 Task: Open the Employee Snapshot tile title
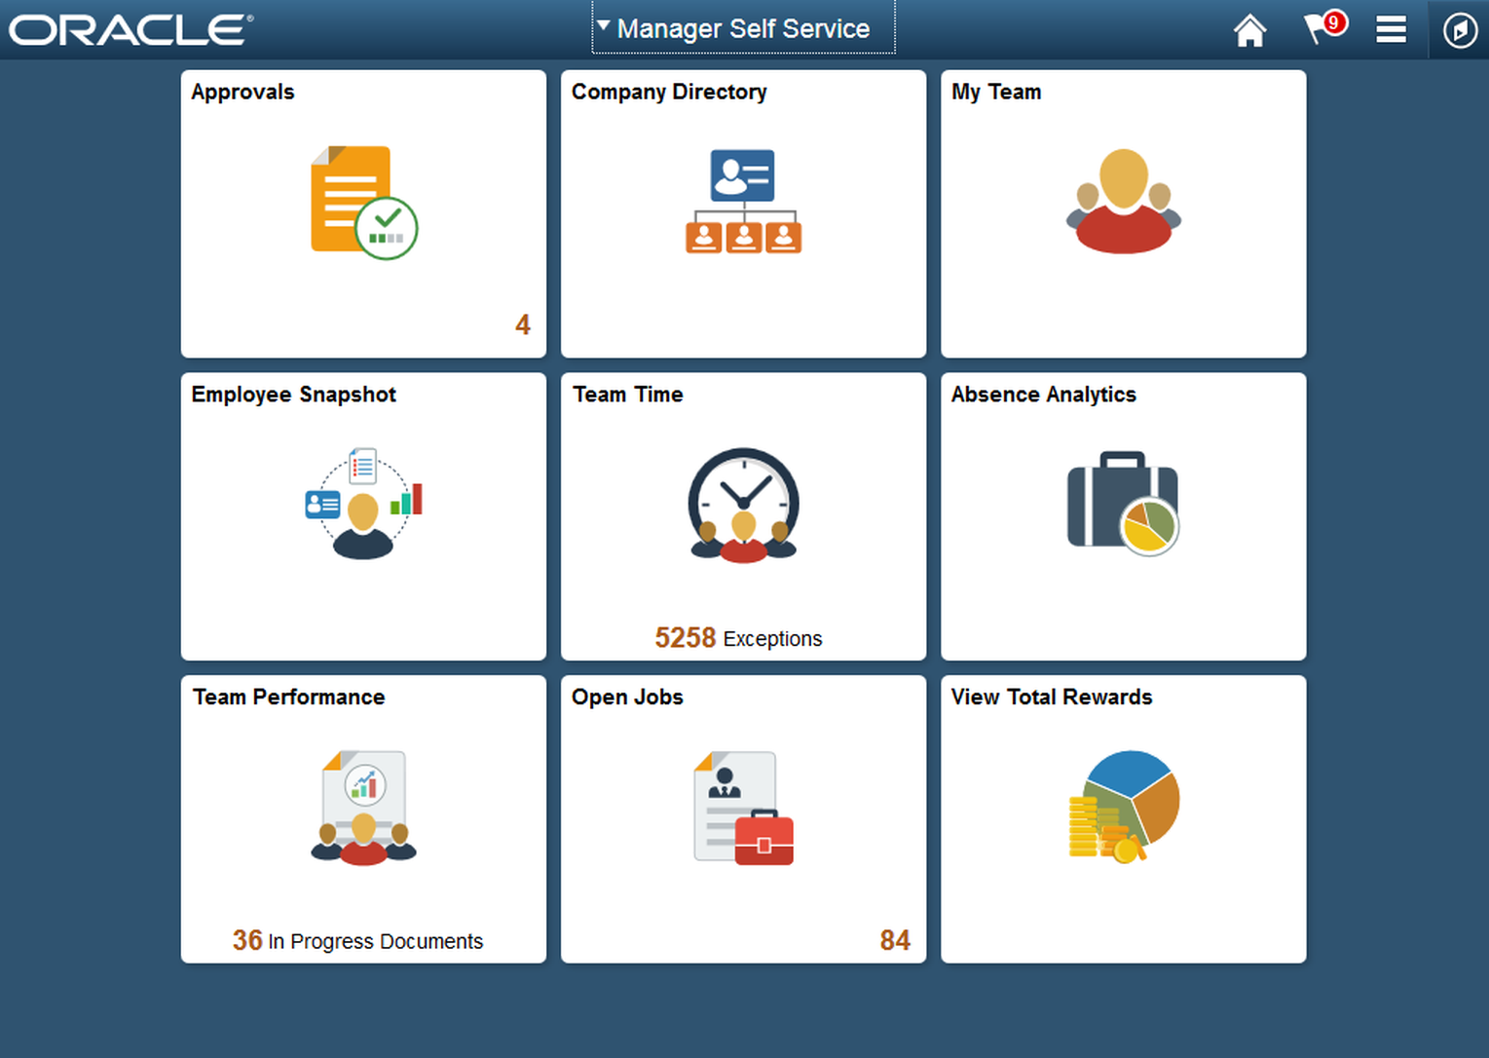(x=293, y=395)
